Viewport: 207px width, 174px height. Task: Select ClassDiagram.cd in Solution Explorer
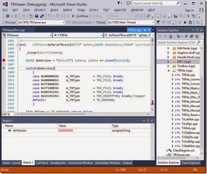(x=184, y=151)
